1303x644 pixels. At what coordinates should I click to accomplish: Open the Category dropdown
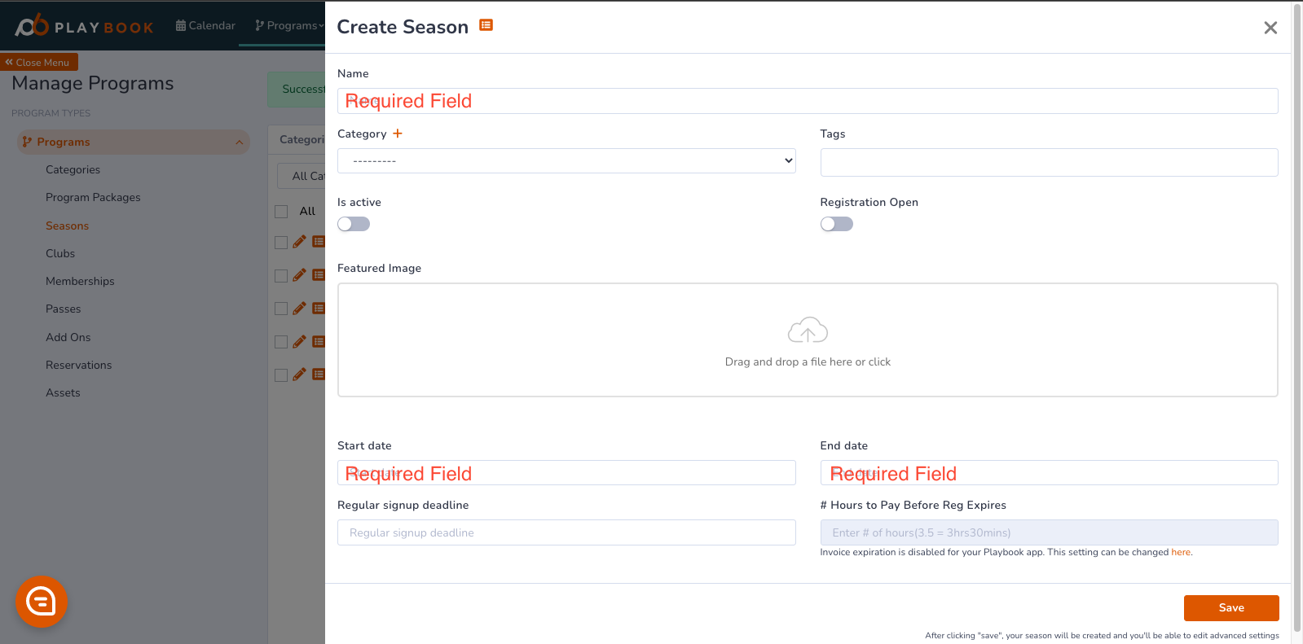tap(566, 160)
